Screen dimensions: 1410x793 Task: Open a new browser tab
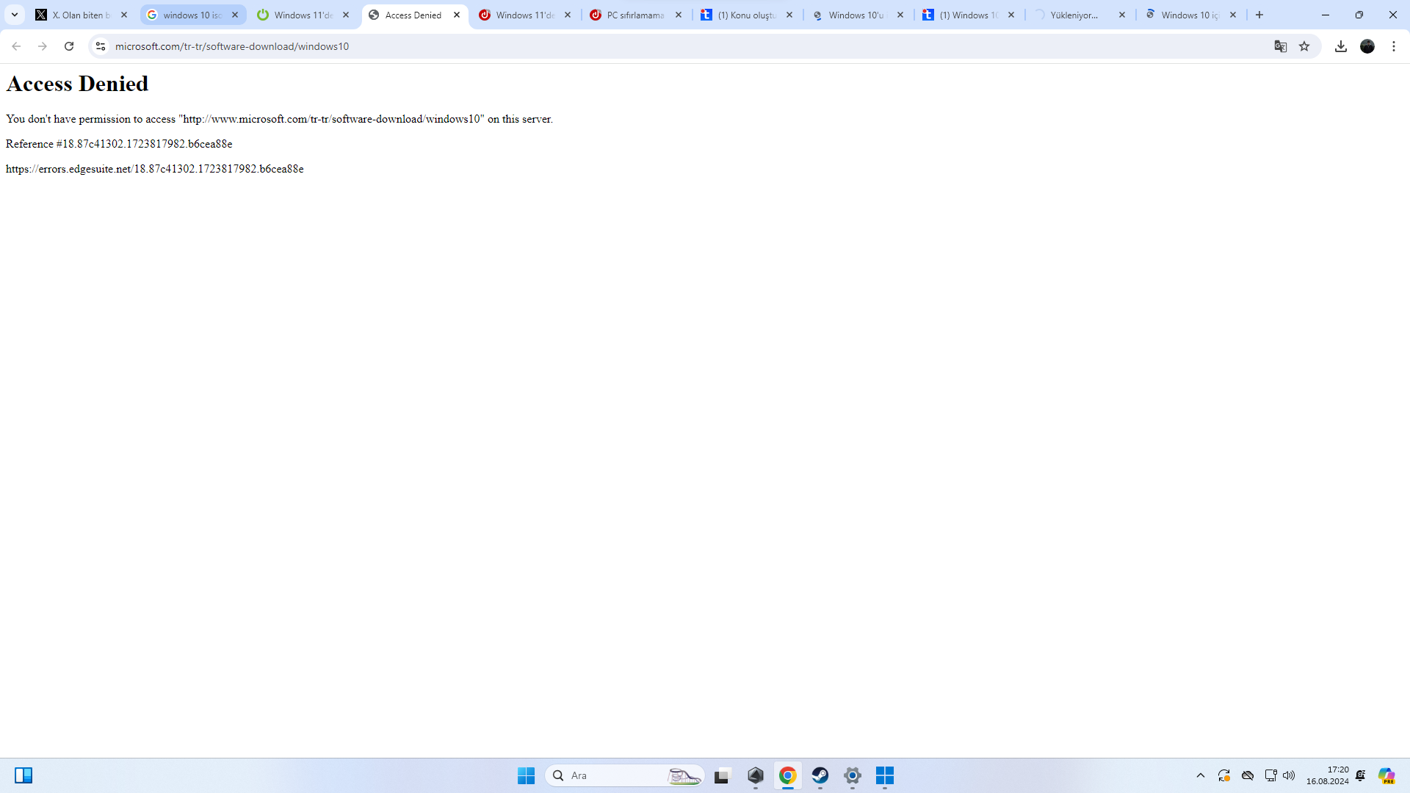tap(1259, 15)
